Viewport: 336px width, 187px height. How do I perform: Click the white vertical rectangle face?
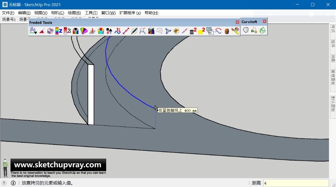tap(91, 95)
